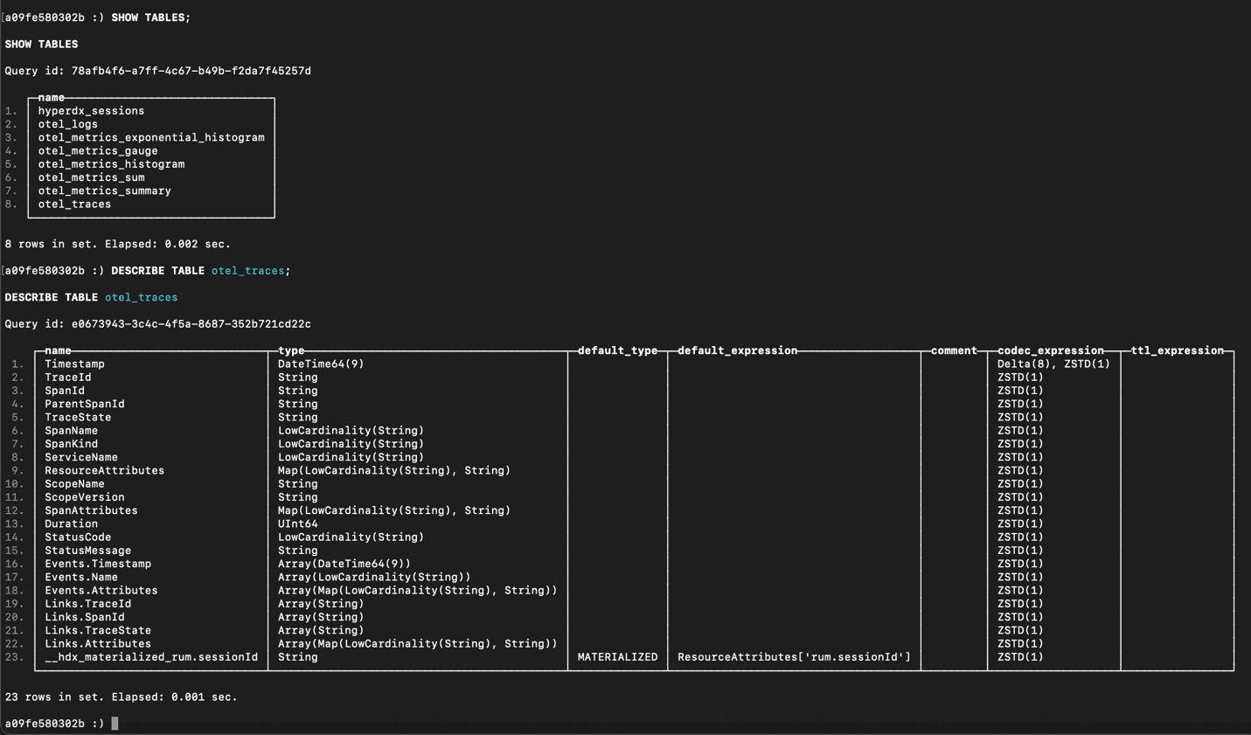Click the SHOW TABLES query id text
The image size is (1251, 735).
[x=158, y=71]
